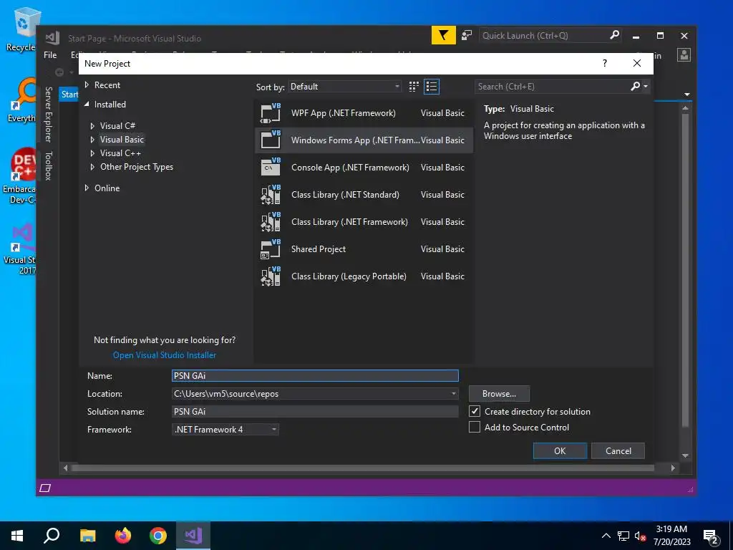
Task: Click the Visual Studio taskbar button
Action: [x=193, y=536]
